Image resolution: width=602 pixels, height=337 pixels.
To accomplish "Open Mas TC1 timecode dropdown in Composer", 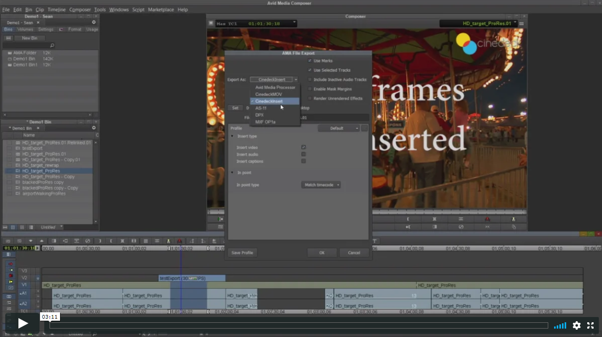I will click(x=294, y=23).
